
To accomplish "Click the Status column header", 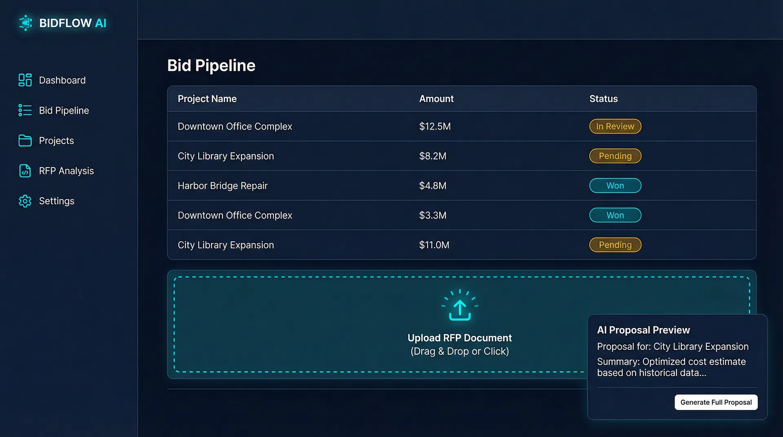I will 603,99.
